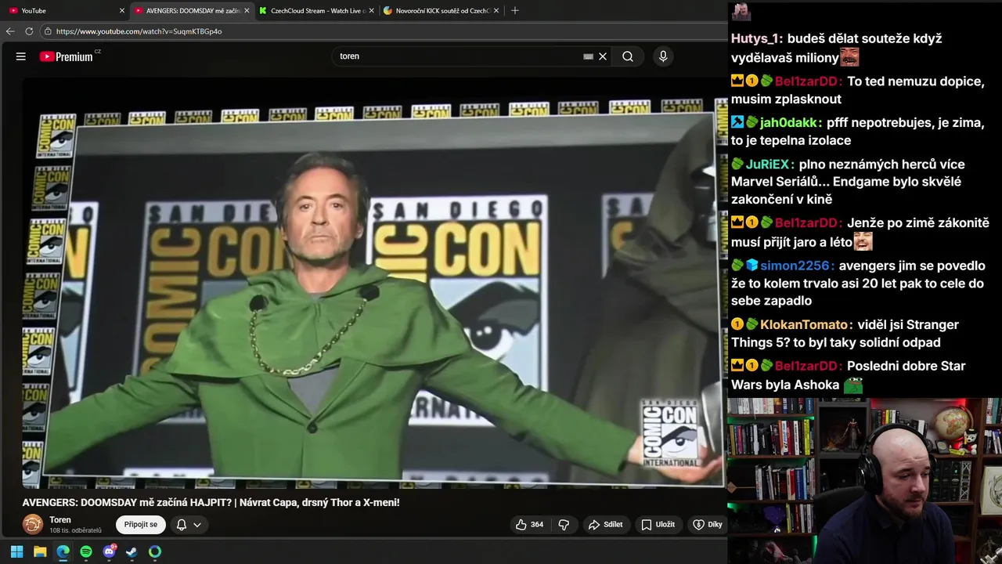Open Steam from taskbar
The image size is (1002, 564).
coord(132,551)
